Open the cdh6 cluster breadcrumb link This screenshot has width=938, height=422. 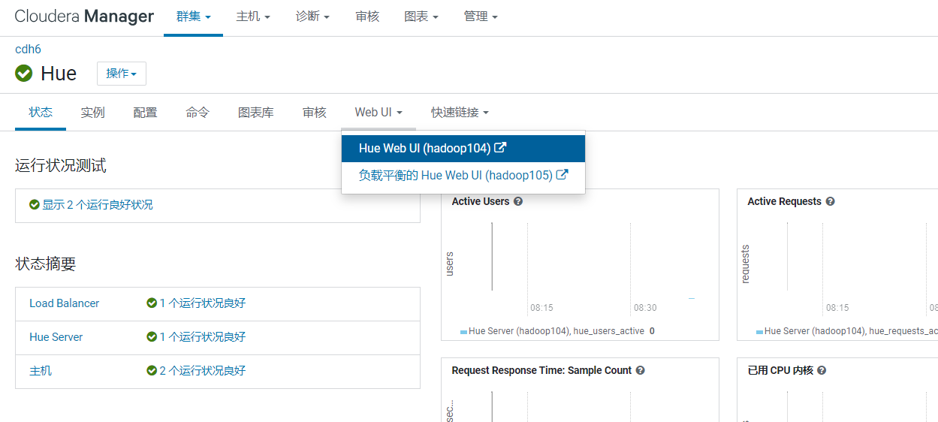coord(28,50)
